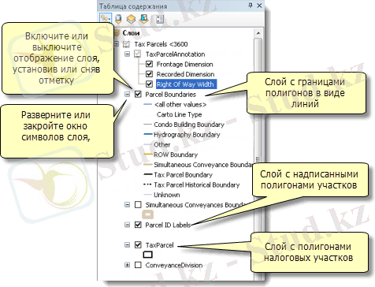
Task: Click Tax Parcel Boundary black line symbol
Action: [148, 174]
